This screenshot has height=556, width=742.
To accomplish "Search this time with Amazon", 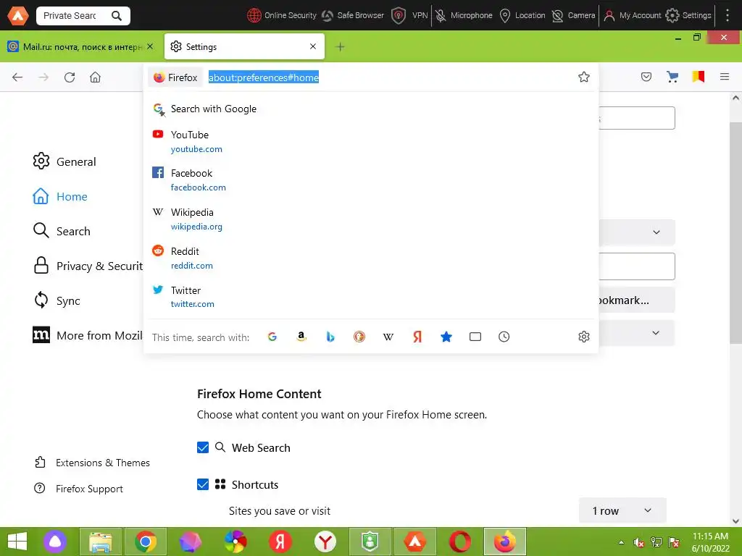I will [x=301, y=337].
